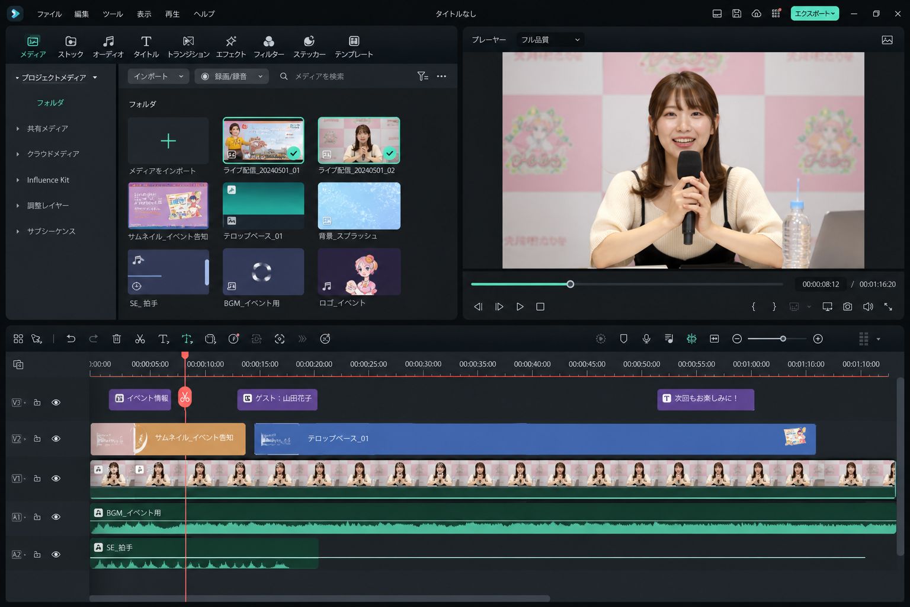Open more options in media panel
This screenshot has width=910, height=607.
[x=441, y=76]
